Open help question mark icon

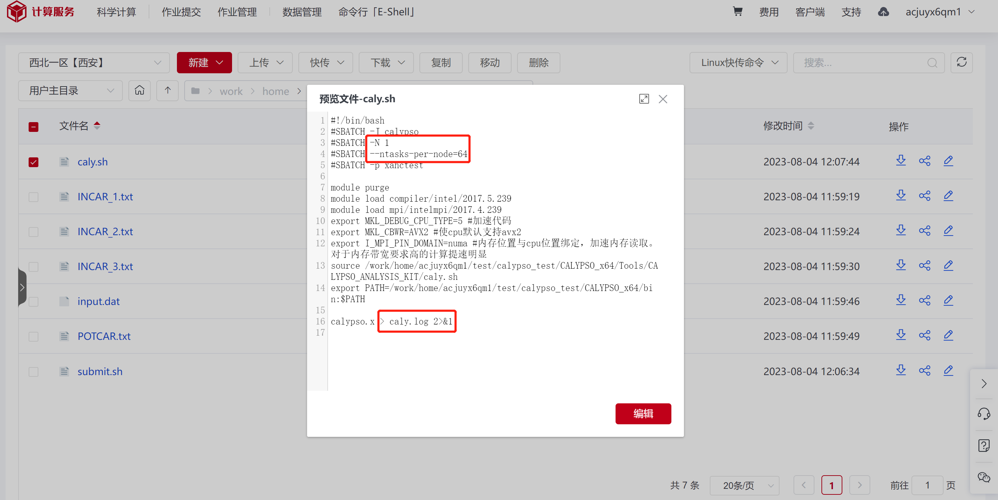pos(984,445)
